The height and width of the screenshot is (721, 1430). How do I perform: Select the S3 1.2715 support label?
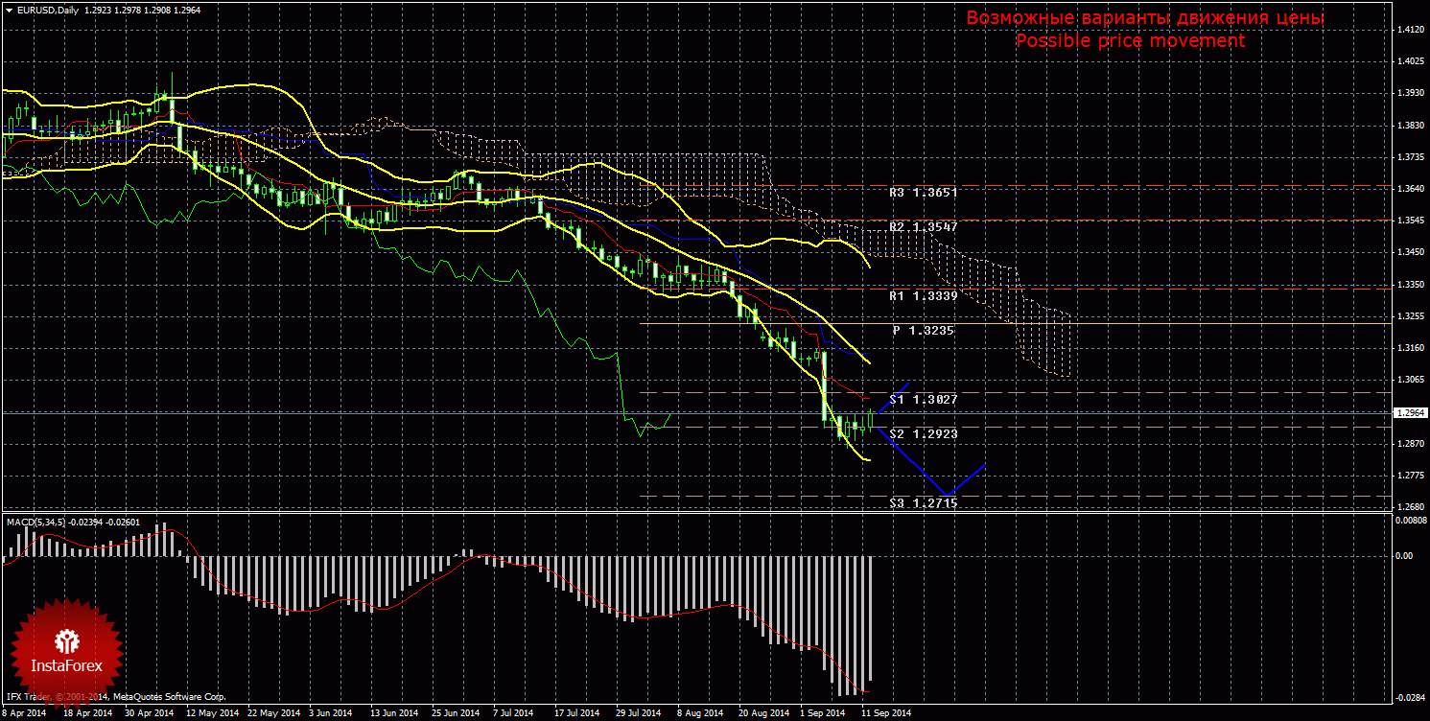click(924, 502)
